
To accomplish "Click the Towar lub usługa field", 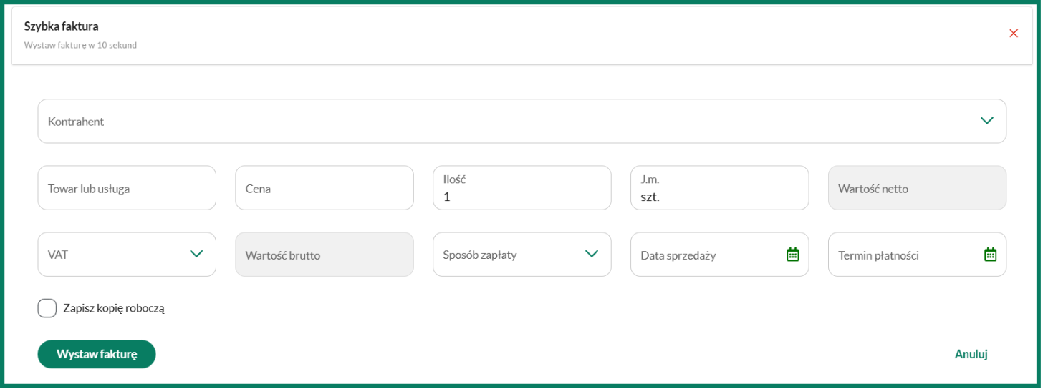I will [127, 188].
